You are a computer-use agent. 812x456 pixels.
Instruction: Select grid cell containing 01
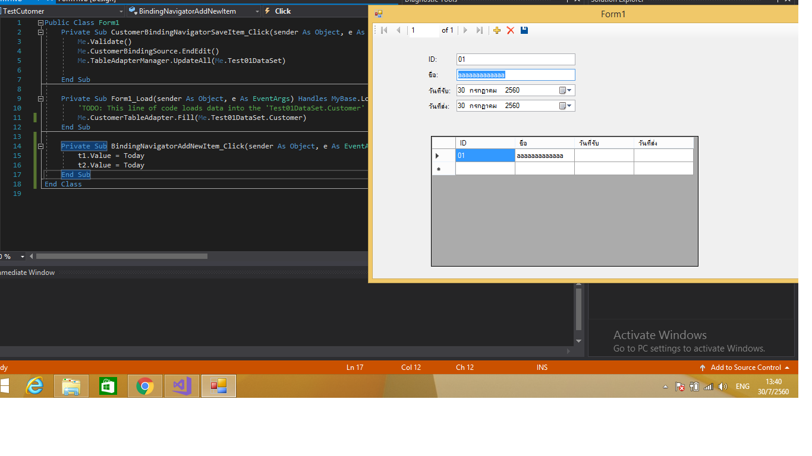(485, 156)
